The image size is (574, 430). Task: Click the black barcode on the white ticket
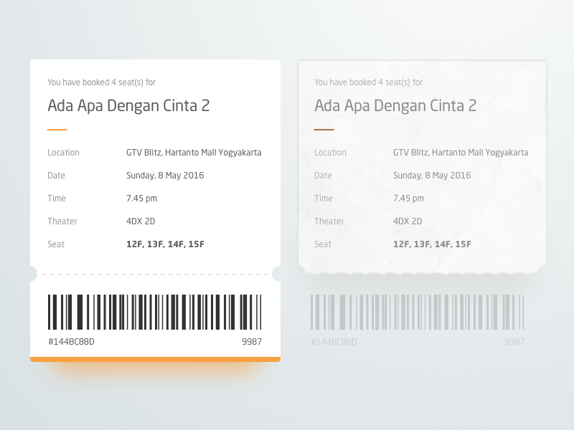[x=155, y=312]
